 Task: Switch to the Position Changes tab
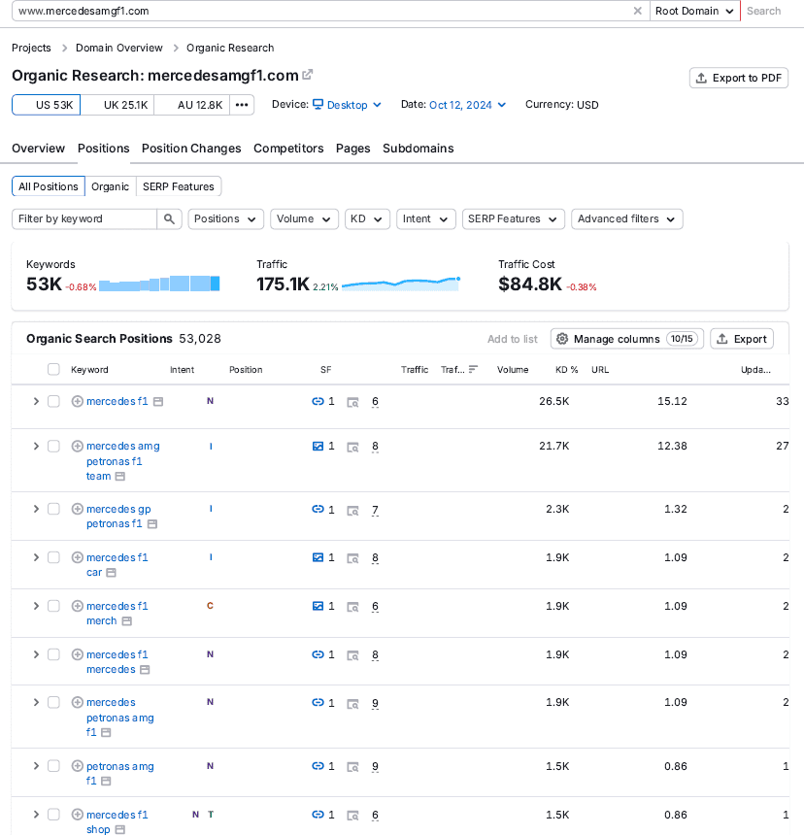tap(191, 148)
